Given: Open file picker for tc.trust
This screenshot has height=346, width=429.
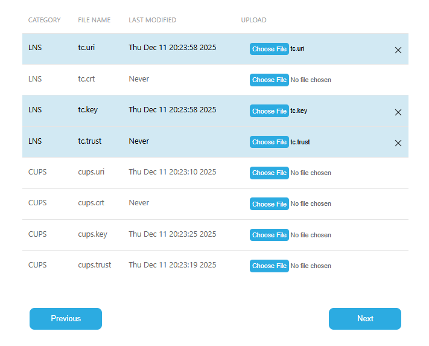Looking at the screenshot, I should click(x=269, y=142).
